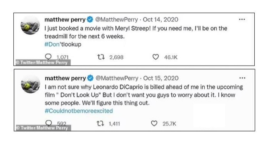Open the #Couldnotbemoreexcited hashtag
The width and height of the screenshot is (267, 146).
tap(79, 111)
